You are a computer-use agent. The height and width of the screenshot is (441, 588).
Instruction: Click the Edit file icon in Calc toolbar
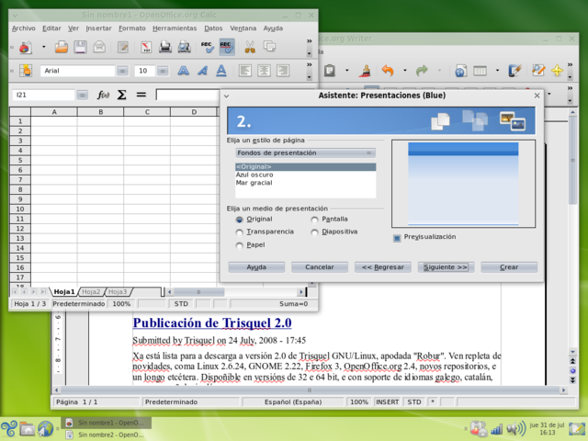123,47
